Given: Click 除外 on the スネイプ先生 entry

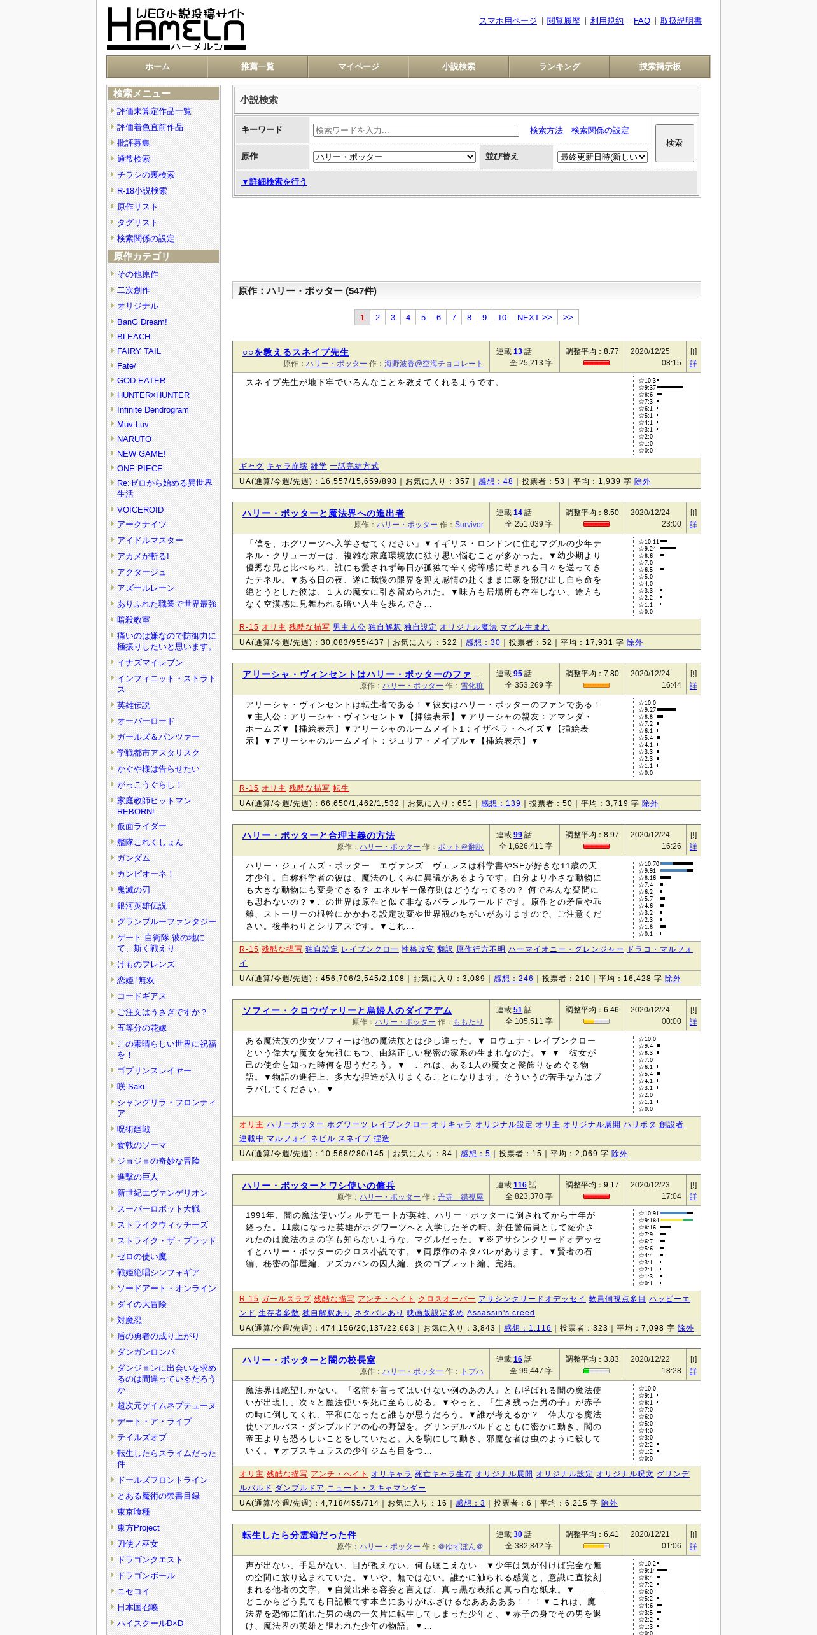Looking at the screenshot, I should point(643,481).
